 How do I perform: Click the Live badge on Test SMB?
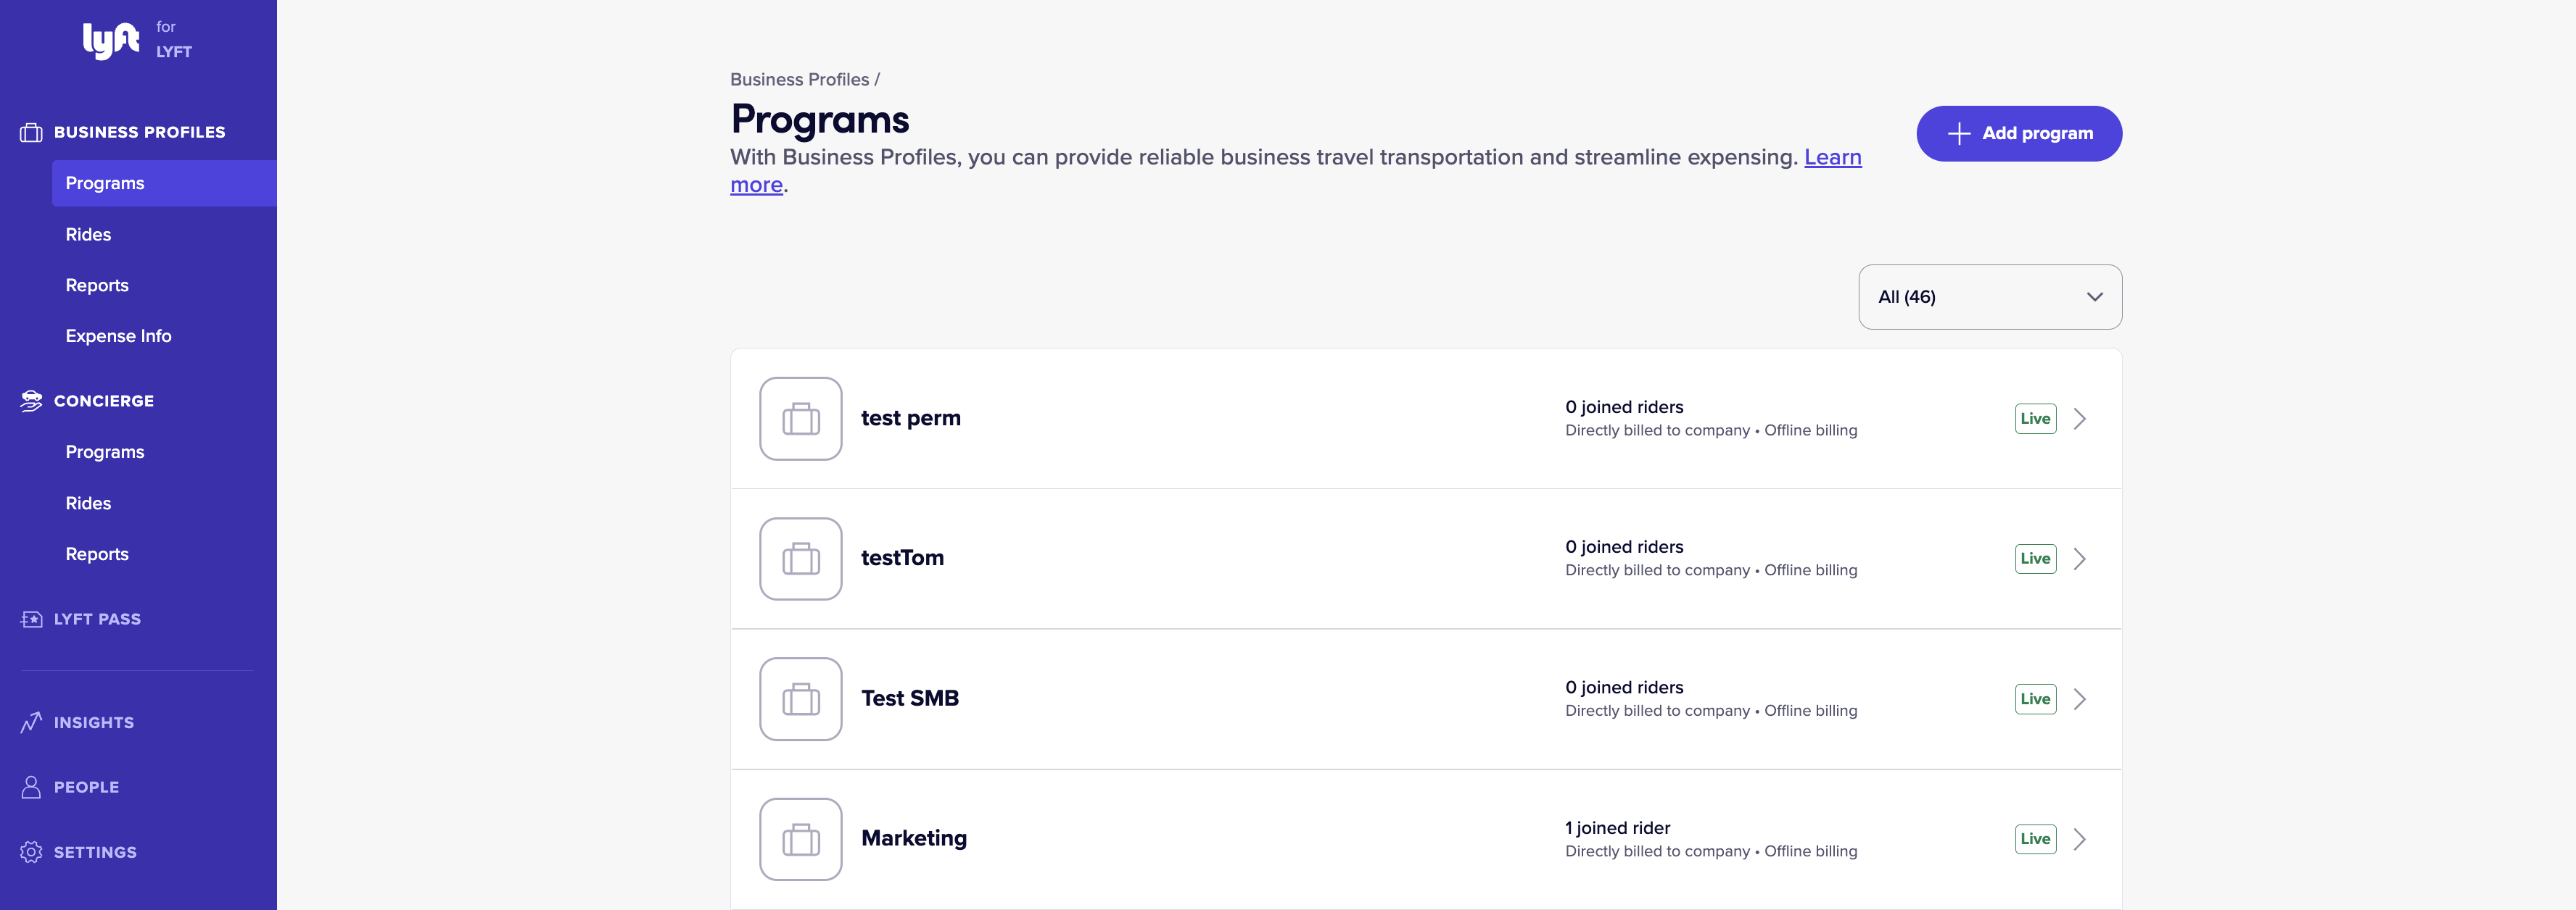coord(2035,698)
